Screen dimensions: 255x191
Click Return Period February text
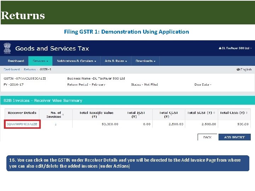(x=86, y=85)
